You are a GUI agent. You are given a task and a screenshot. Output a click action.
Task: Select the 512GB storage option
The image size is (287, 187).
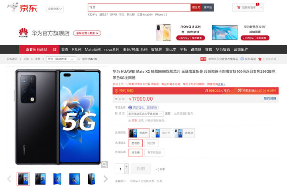pos(151,143)
